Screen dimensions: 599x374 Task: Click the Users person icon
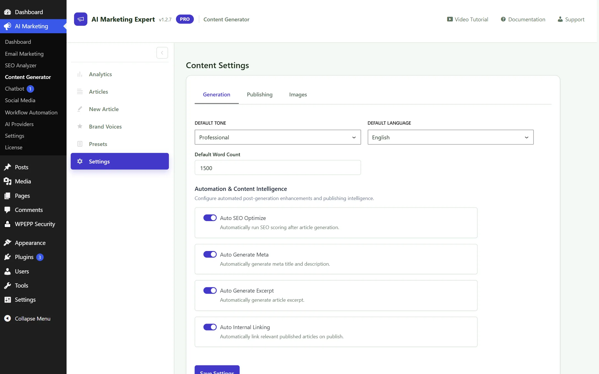(x=7, y=271)
